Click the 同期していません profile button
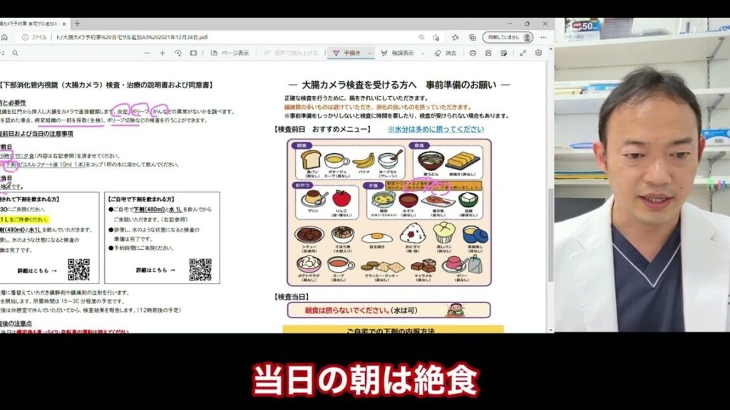The image size is (730, 410). tap(508, 37)
